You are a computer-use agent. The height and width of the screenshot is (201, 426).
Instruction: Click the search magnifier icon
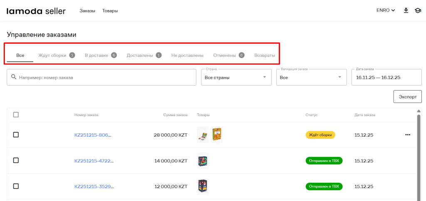click(x=14, y=77)
